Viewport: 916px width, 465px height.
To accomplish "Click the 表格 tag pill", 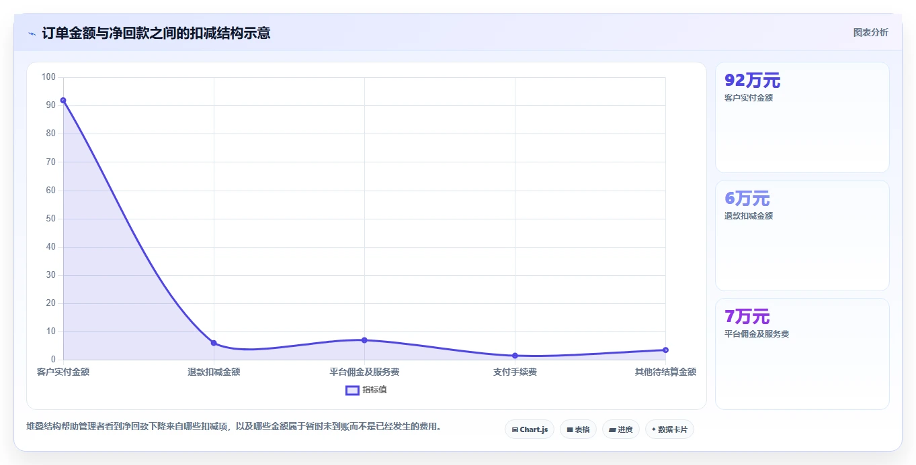I will (578, 429).
